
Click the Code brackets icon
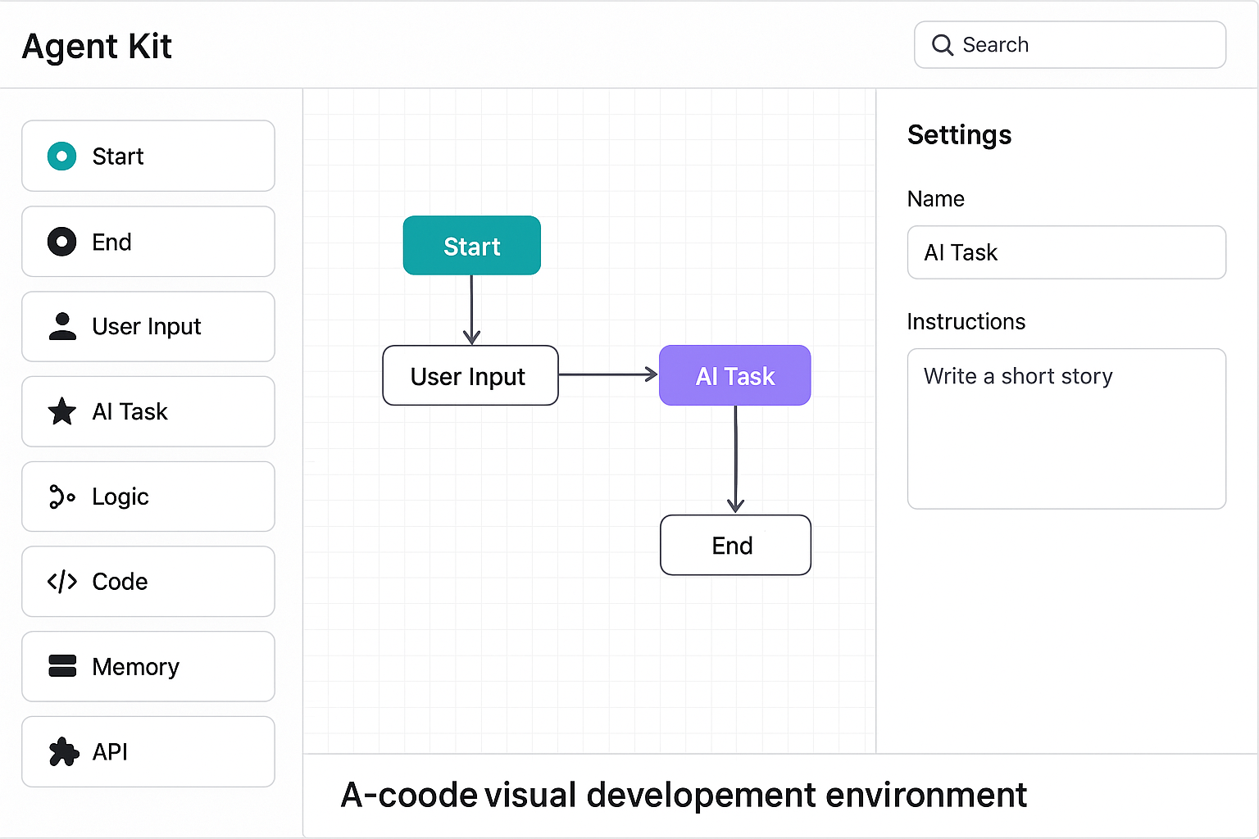coord(62,582)
